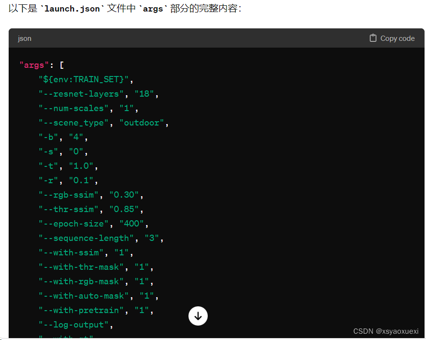Image resolution: width=426 pixels, height=340 pixels.
Task: Click the "--rgb-ssim" value 0.30
Action: point(126,194)
